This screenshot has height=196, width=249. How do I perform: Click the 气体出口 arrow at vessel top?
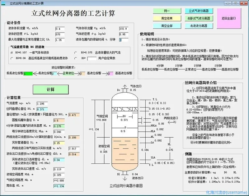(x=125, y=87)
